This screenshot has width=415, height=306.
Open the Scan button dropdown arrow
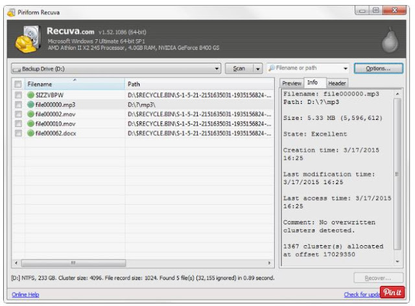point(258,69)
